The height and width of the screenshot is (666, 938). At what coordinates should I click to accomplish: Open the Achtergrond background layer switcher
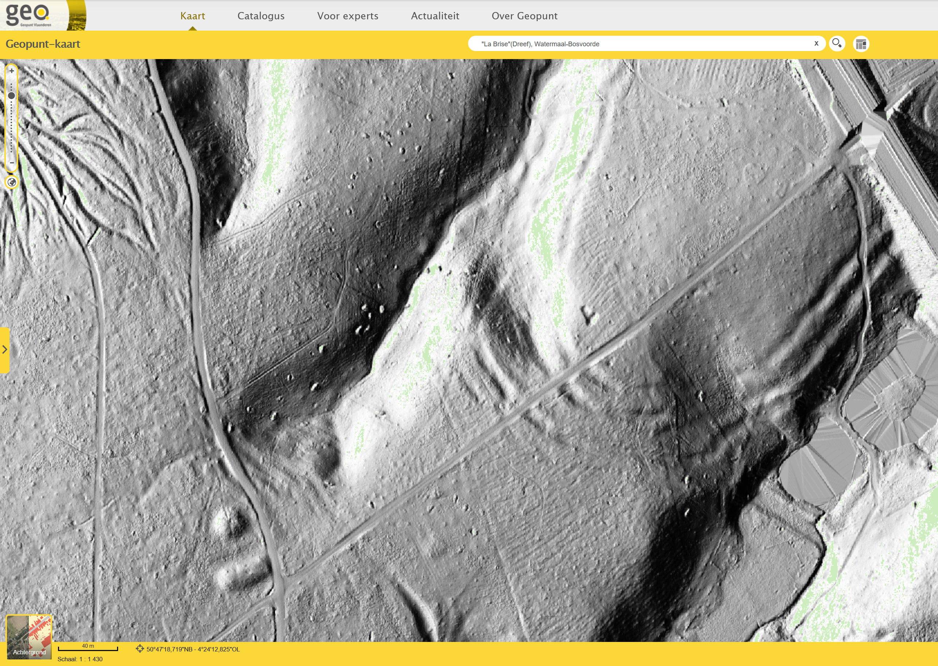click(29, 636)
